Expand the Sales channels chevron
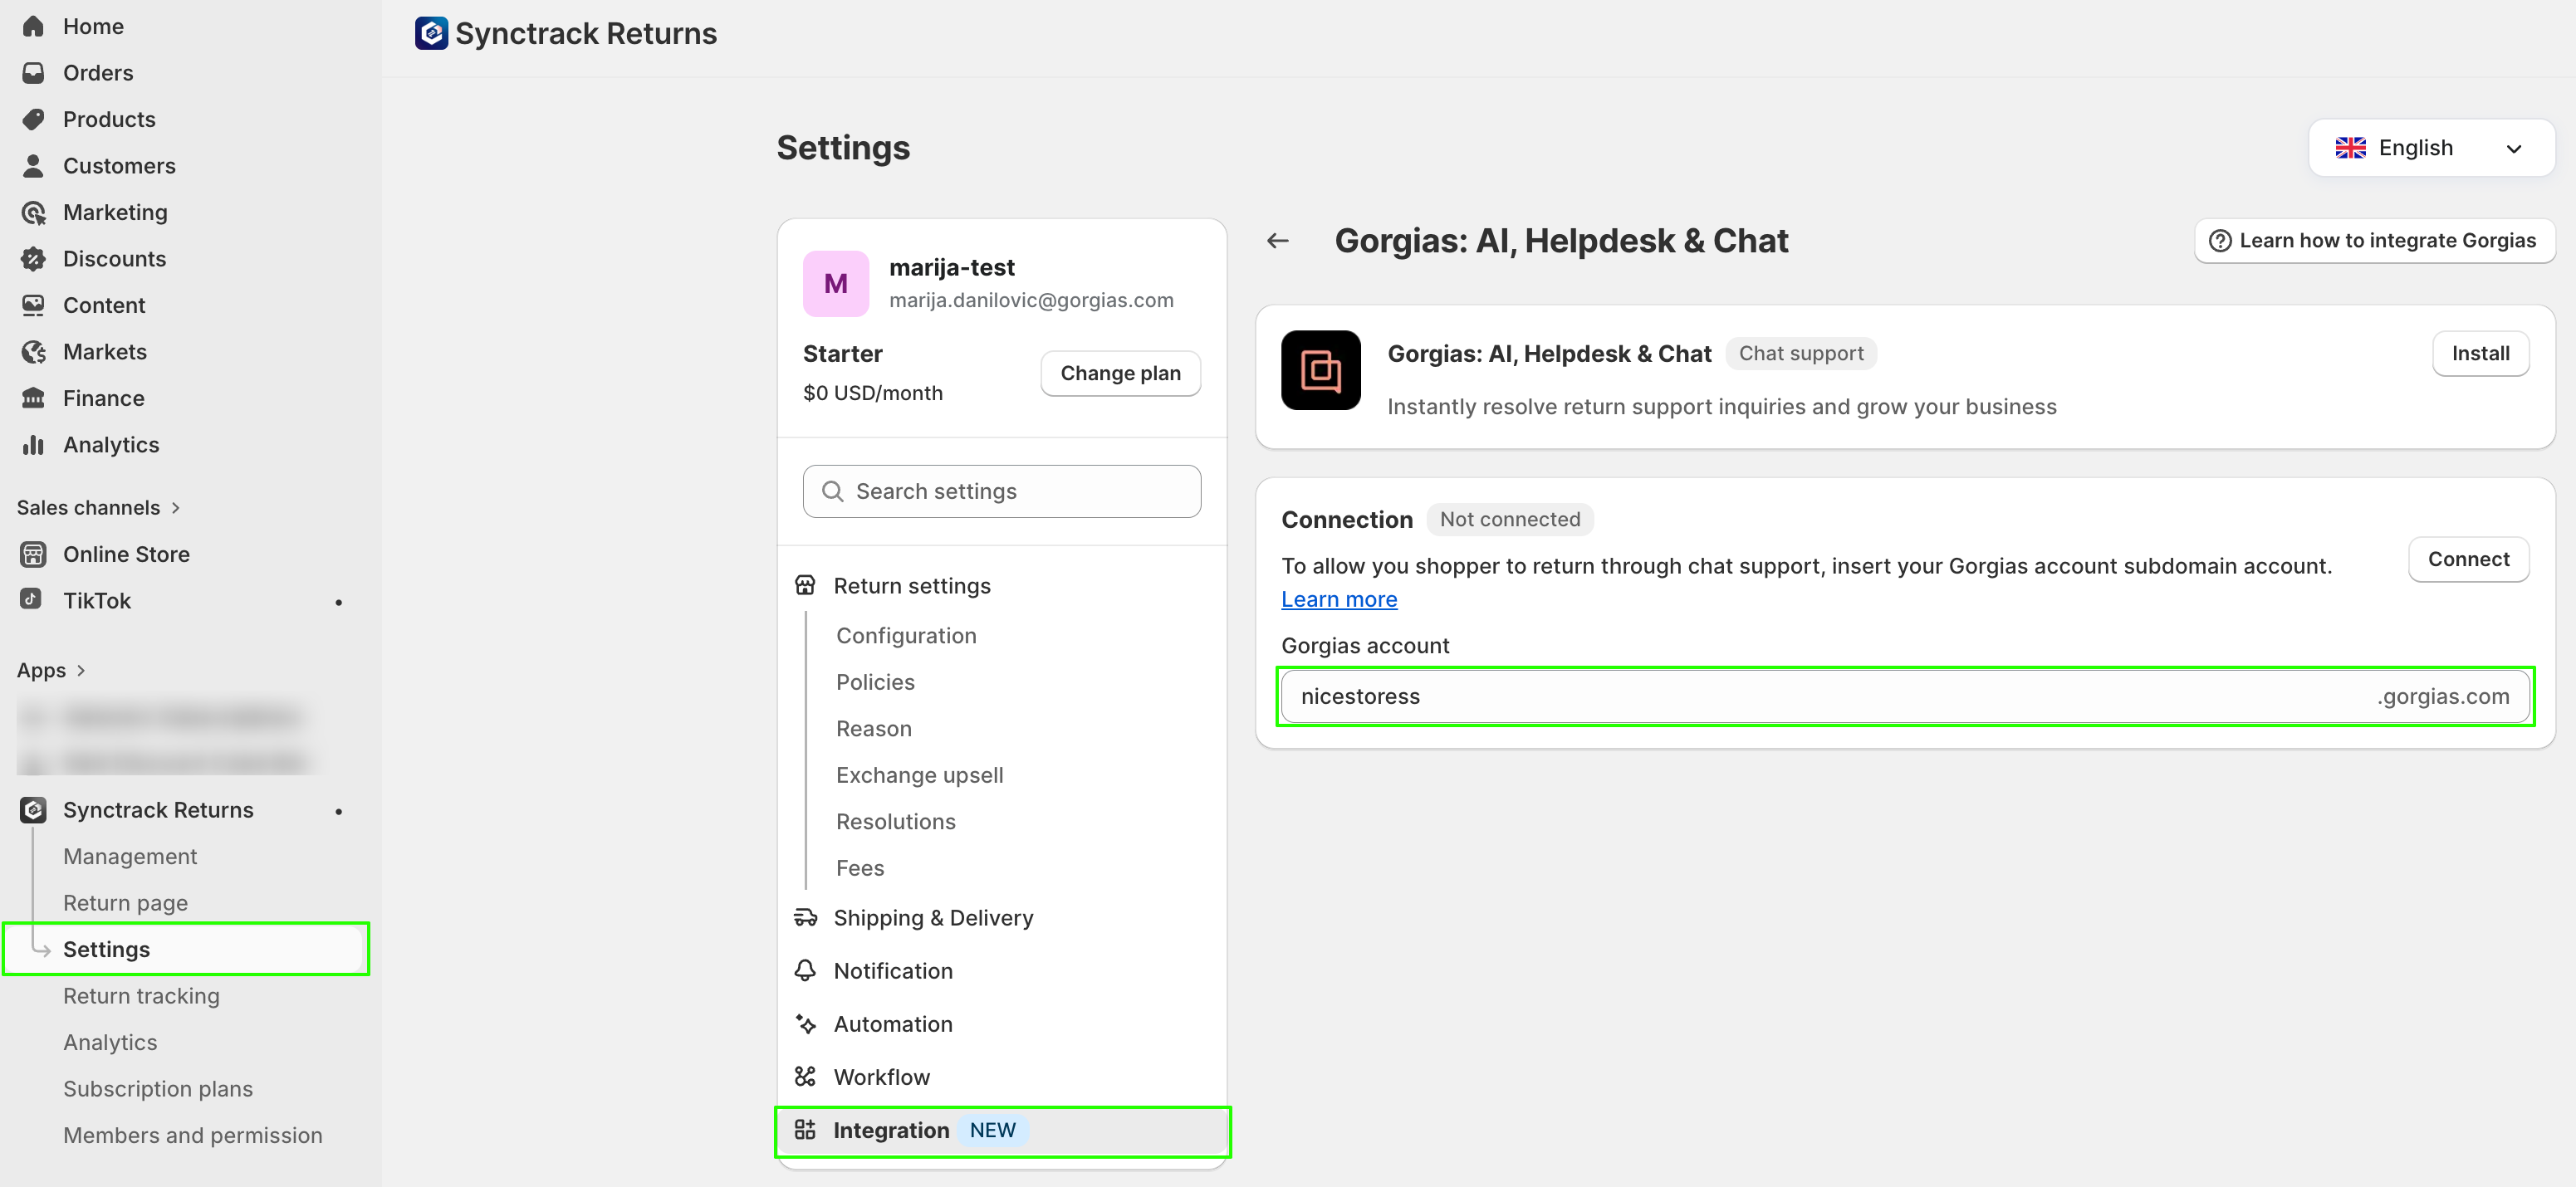This screenshot has height=1187, width=2576. (176, 507)
